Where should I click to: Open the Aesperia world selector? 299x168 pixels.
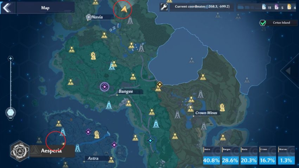(x=52, y=151)
